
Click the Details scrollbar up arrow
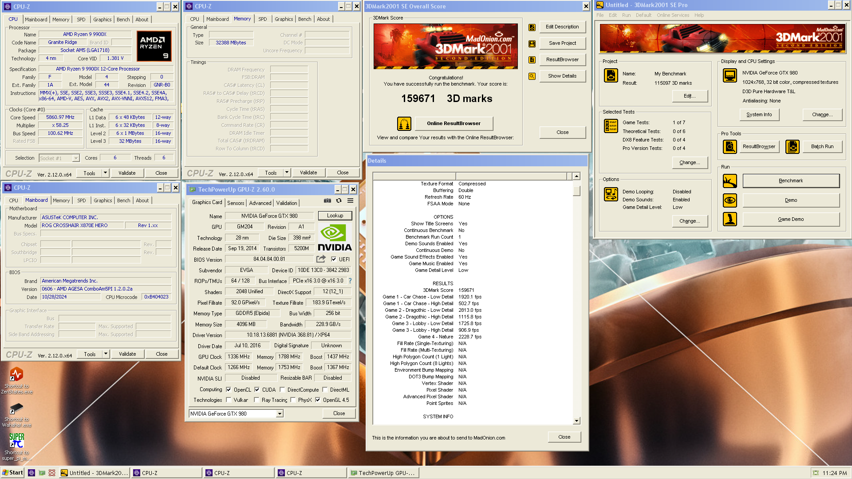[x=576, y=176]
